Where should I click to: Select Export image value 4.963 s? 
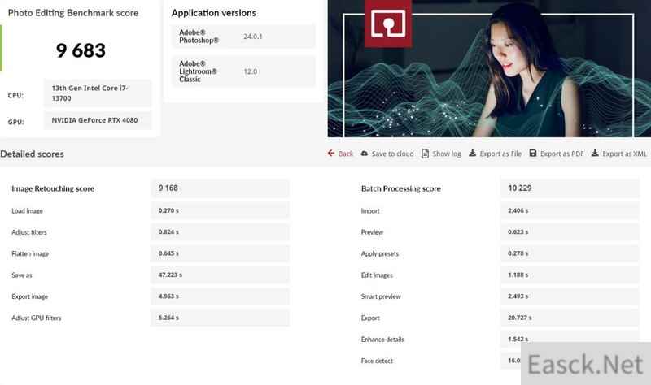pos(220,296)
